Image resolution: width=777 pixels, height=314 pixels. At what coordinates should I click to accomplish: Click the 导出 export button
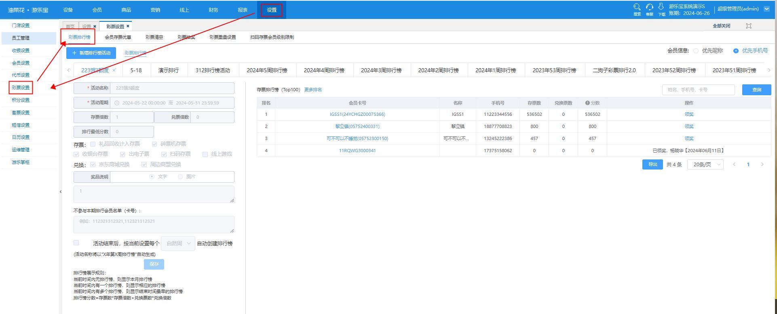pos(652,164)
